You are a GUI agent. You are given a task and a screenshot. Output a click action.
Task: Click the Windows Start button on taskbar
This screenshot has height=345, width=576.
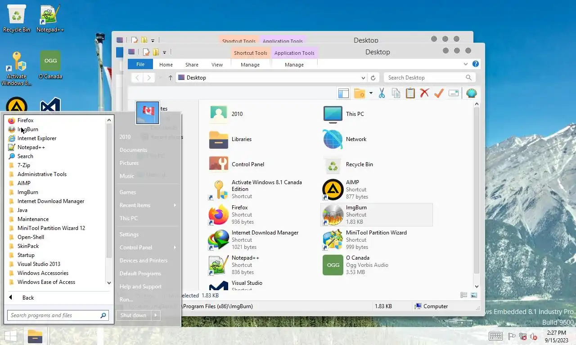[11, 336]
